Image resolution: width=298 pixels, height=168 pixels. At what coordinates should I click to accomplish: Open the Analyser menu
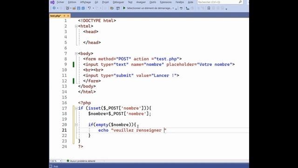[141, 2]
